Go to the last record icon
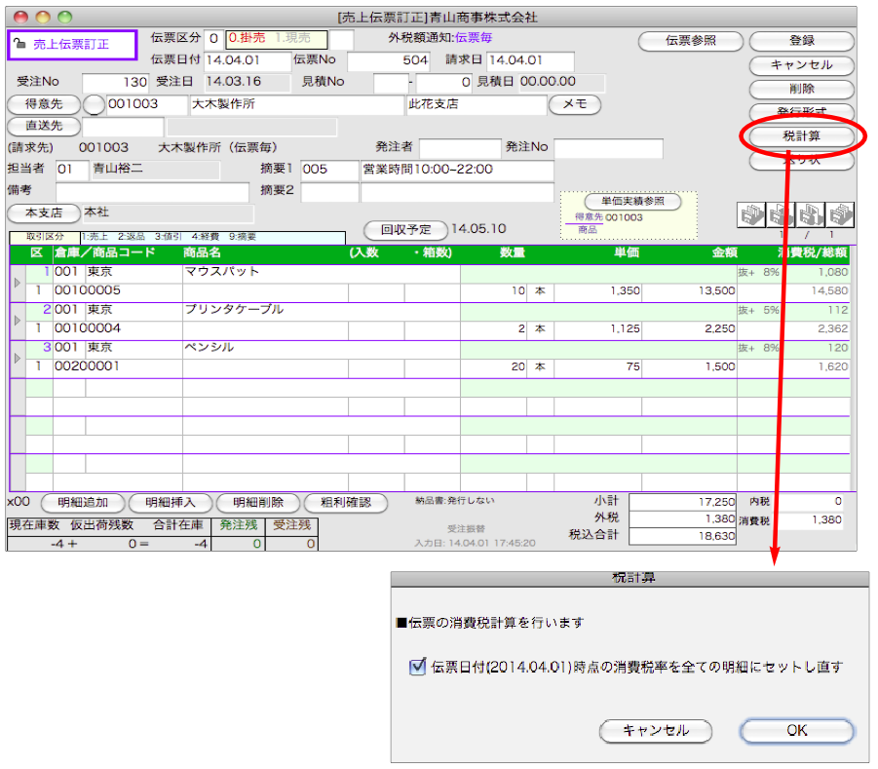The height and width of the screenshot is (769, 878). click(x=840, y=215)
